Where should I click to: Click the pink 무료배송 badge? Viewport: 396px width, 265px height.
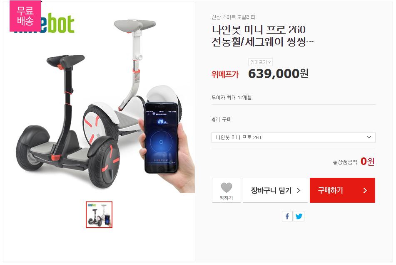[x=25, y=16]
